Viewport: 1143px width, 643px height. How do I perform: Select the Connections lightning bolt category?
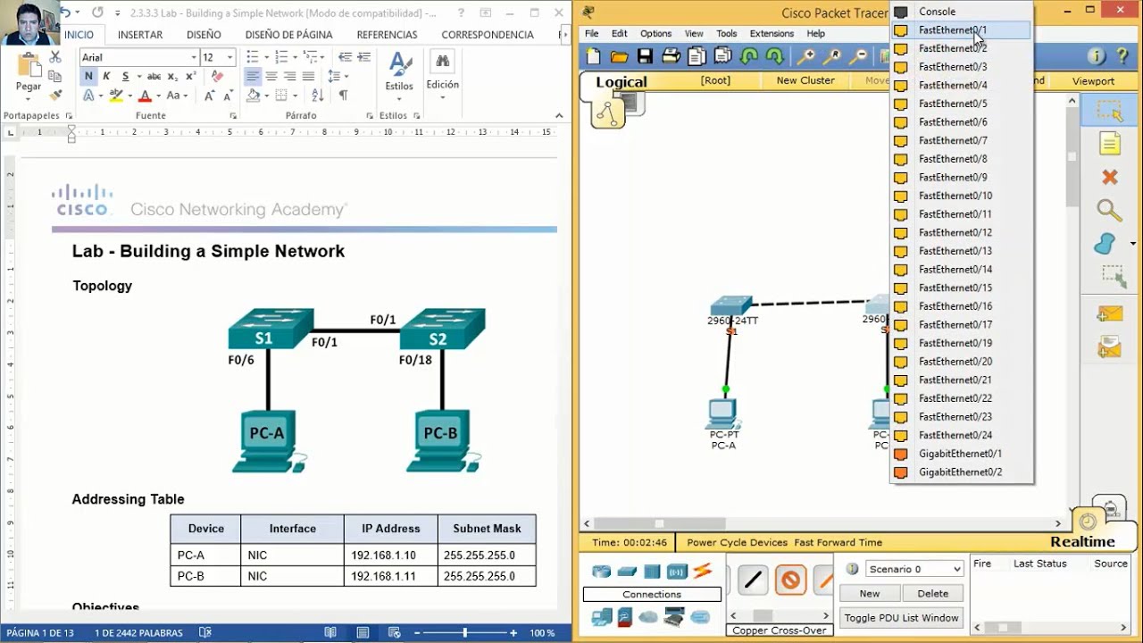(703, 571)
